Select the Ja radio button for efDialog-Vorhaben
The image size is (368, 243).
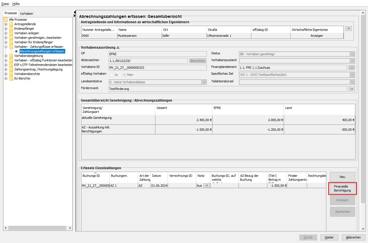tap(112, 75)
